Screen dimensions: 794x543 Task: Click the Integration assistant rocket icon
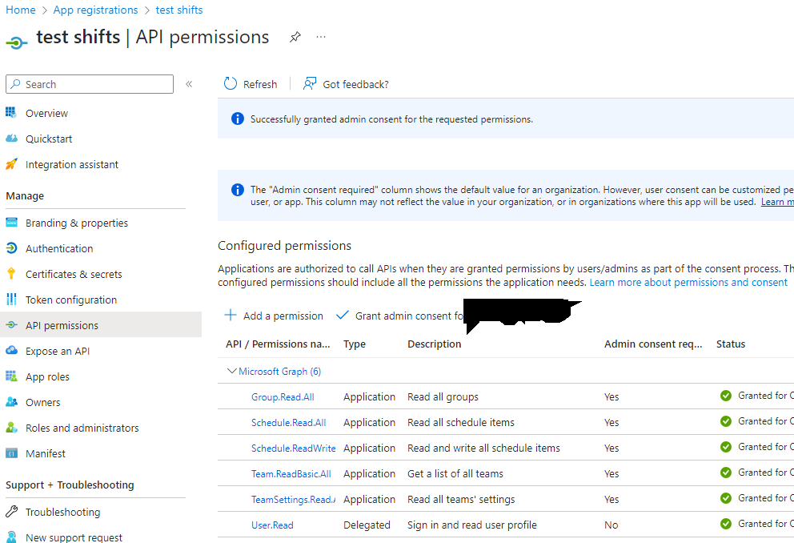click(x=11, y=164)
